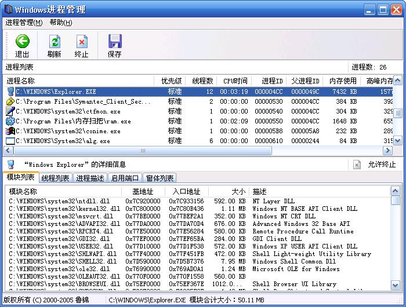This screenshot has width=406, height=307.
Task: Sort modules by the 描述 header
Action: [x=320, y=192]
